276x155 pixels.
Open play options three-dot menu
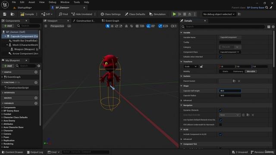194,14
